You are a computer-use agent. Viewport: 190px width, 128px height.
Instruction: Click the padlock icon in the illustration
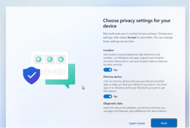(x=61, y=59)
